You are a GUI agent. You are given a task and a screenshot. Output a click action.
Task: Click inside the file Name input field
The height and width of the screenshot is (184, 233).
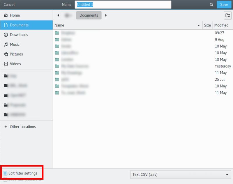coord(122,4)
